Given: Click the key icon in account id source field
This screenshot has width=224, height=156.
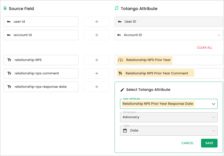Looking at the screenshot, I should pos(9,35).
